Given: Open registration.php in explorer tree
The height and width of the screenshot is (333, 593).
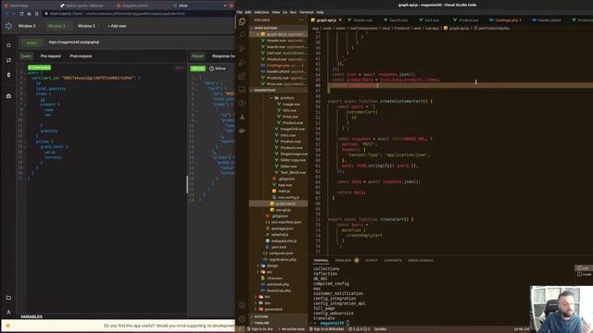Looking at the screenshot, I should coord(283,259).
